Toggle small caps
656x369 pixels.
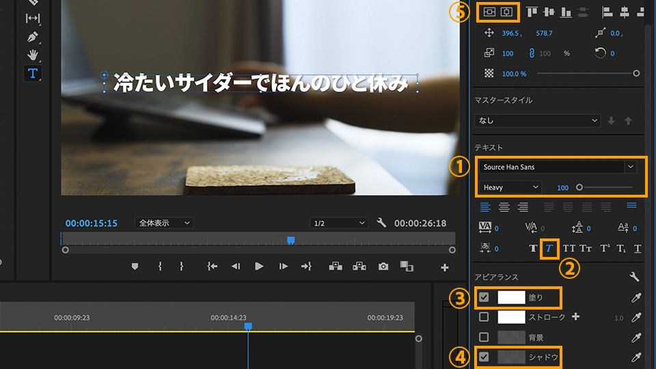[x=586, y=249]
